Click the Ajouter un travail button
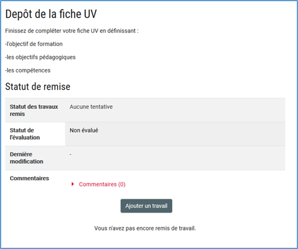The width and height of the screenshot is (298, 249). [146, 206]
